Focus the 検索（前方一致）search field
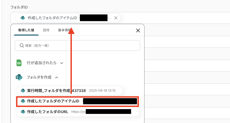This screenshot has height=123, width=230. (x=77, y=45)
